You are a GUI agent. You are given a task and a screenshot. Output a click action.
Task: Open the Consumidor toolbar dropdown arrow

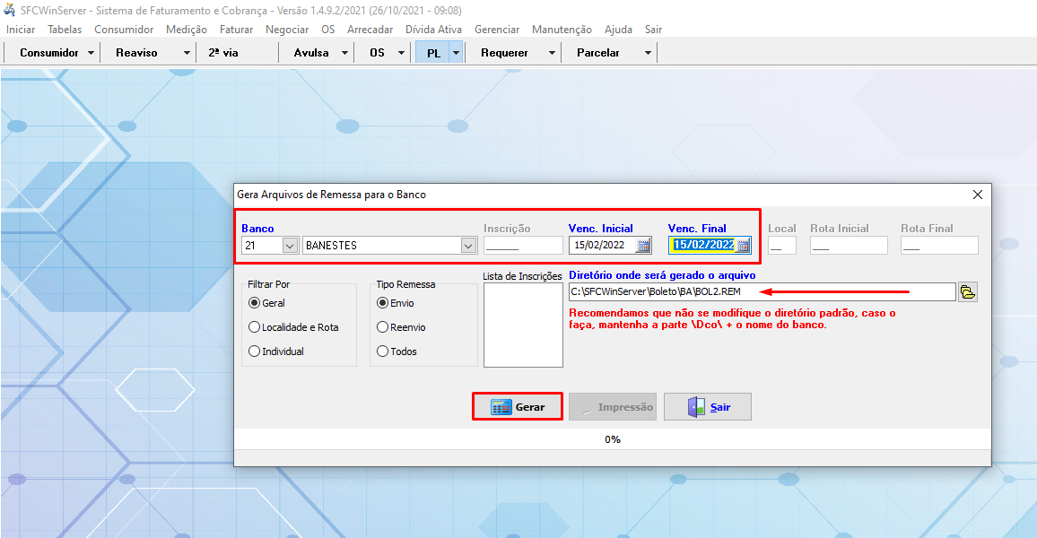[x=91, y=53]
